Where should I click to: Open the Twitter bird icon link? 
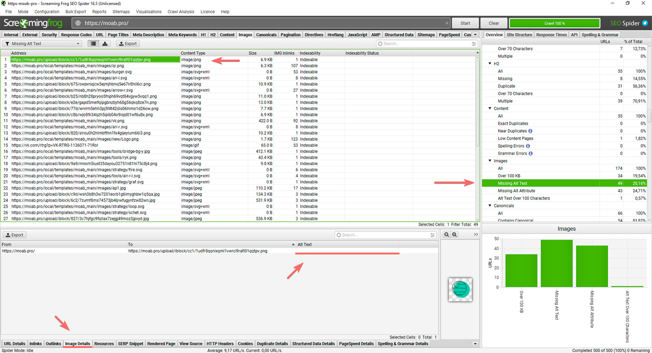645,23
